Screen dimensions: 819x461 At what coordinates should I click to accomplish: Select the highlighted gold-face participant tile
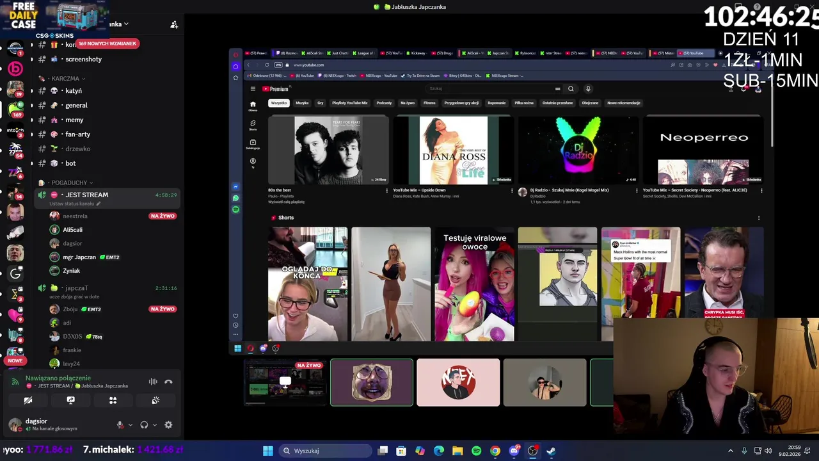tap(372, 382)
